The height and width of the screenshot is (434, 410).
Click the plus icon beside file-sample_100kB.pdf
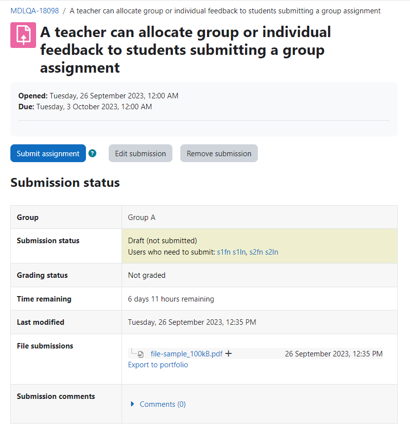coord(229,353)
